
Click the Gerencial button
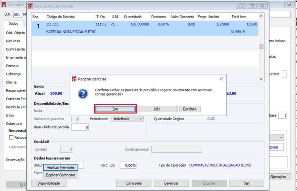click(171, 183)
